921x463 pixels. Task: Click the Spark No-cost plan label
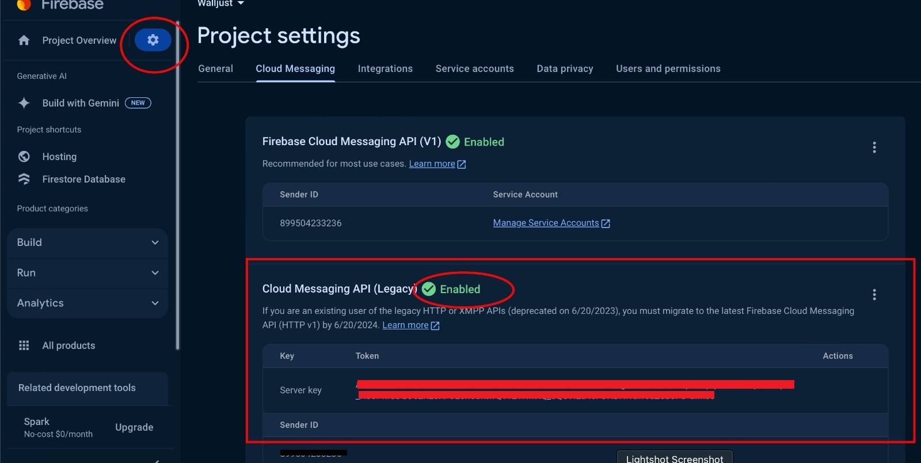pos(58,427)
